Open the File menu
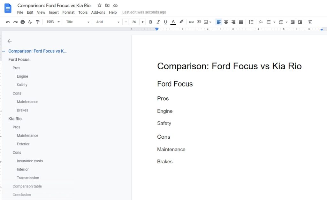Screen dimensions: 327x200 point(20,12)
